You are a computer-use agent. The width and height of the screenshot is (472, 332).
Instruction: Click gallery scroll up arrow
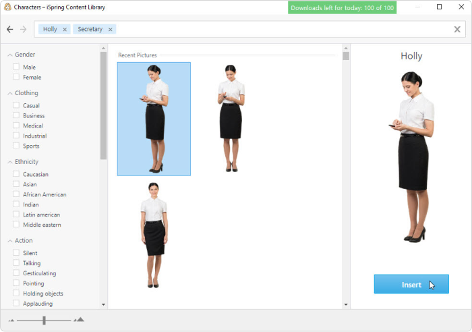point(346,48)
